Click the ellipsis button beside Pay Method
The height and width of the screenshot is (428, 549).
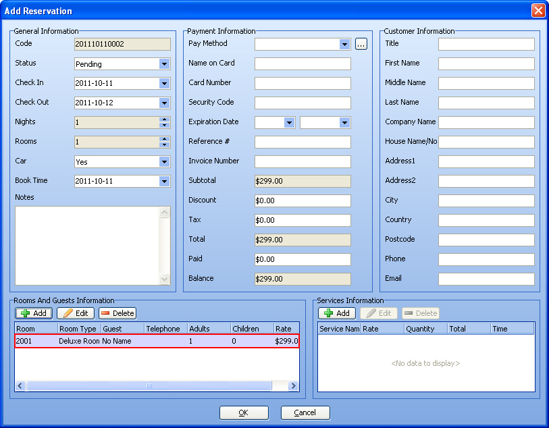tap(361, 45)
